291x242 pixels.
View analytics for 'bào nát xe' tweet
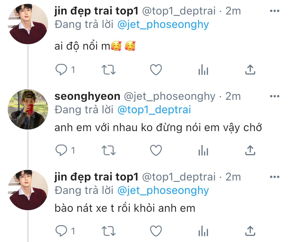click(x=203, y=231)
